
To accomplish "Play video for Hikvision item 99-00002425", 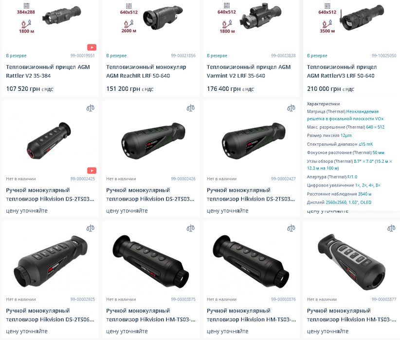I will (91, 170).
